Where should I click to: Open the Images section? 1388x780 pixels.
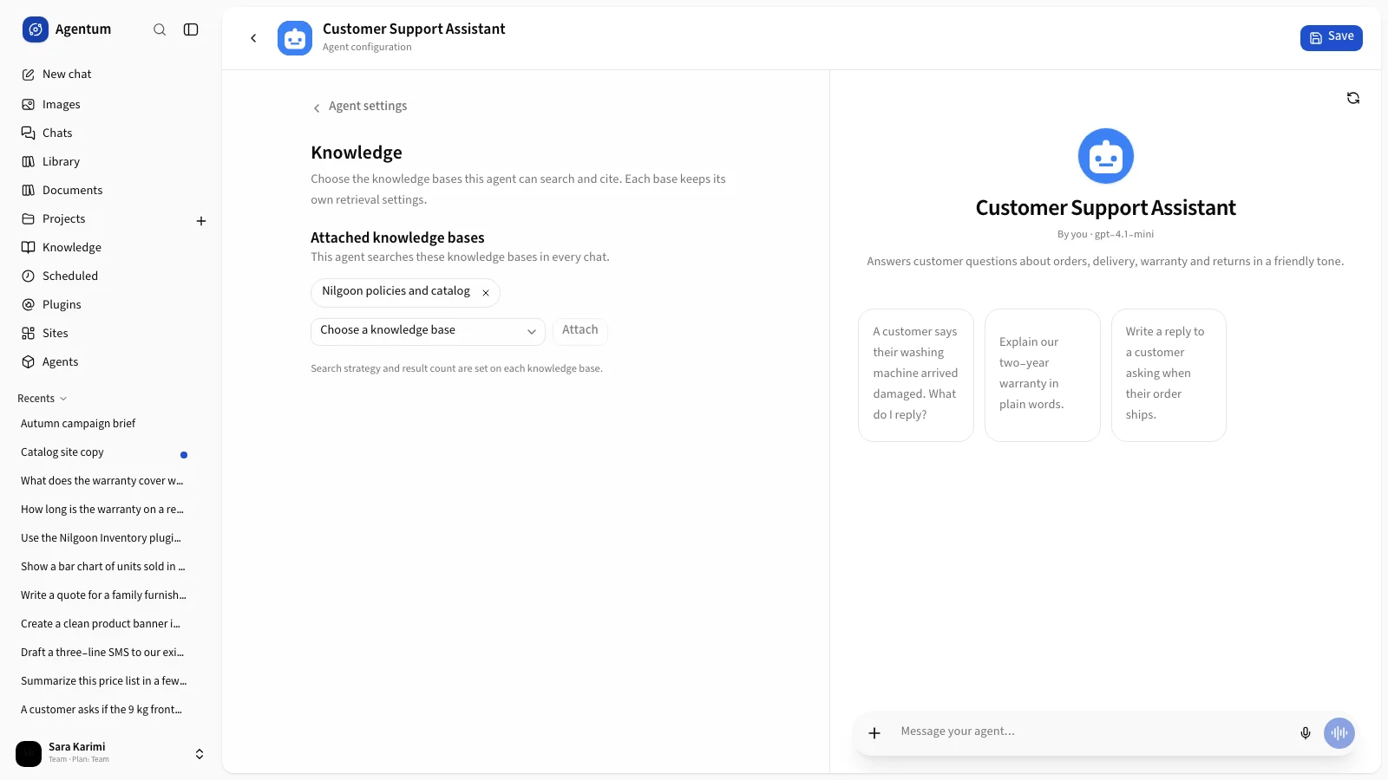click(110, 104)
